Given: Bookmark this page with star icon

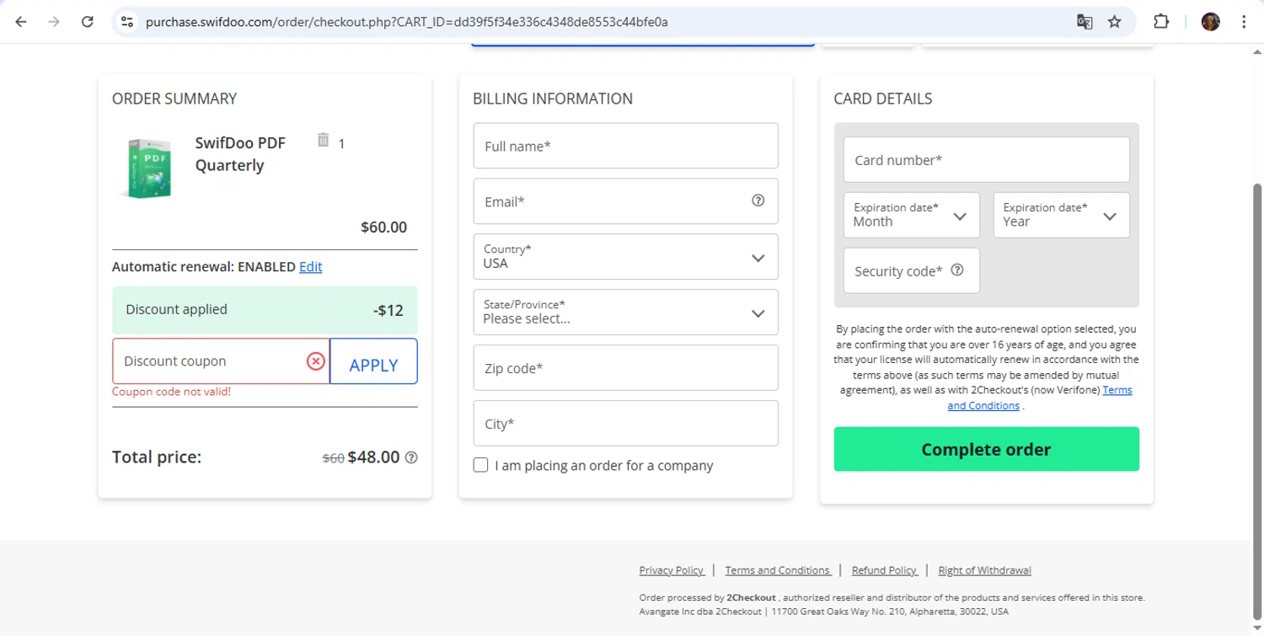Looking at the screenshot, I should 1115,22.
